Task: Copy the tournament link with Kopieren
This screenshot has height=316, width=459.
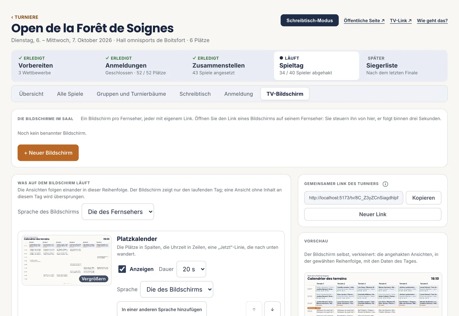Action: click(423, 198)
